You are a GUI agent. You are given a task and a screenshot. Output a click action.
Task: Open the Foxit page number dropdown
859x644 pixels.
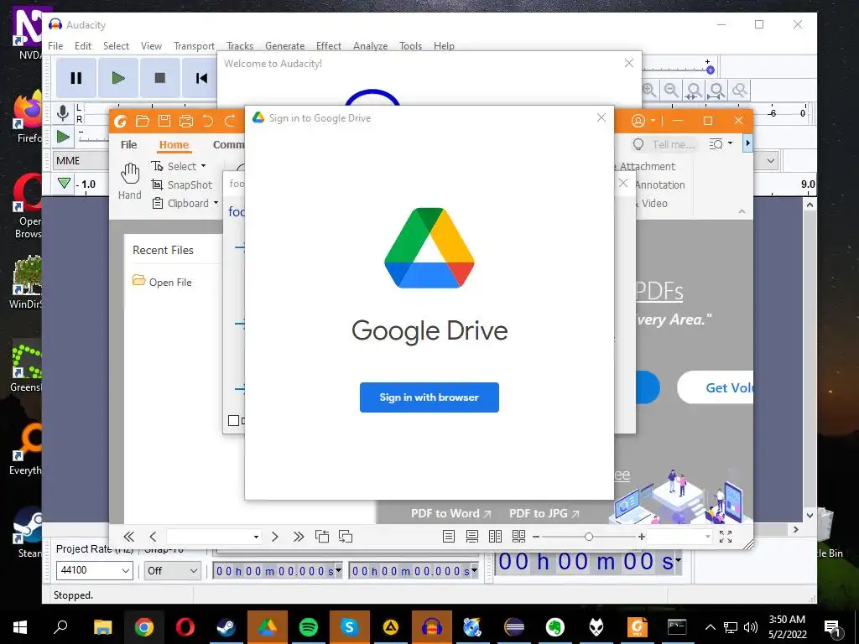256,538
